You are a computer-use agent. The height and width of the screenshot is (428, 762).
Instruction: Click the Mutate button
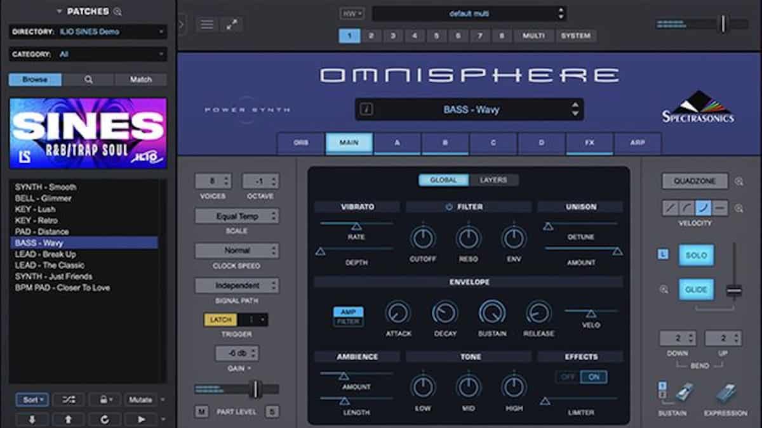pyautogui.click(x=140, y=399)
